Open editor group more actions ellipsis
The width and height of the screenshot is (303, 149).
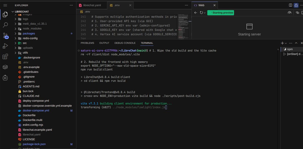click(x=186, y=5)
